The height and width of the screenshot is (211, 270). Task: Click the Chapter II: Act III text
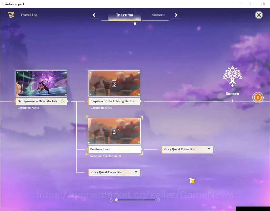tap(28, 108)
